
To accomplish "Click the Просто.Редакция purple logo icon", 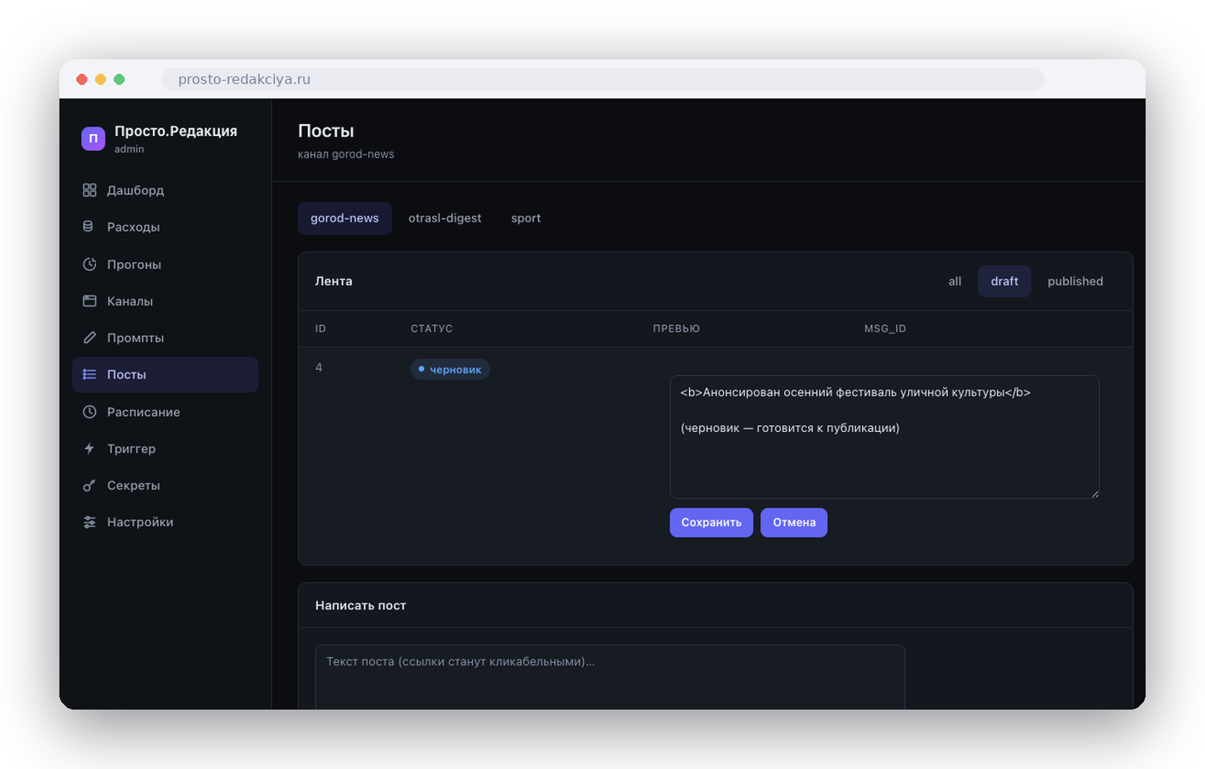I will click(x=93, y=138).
